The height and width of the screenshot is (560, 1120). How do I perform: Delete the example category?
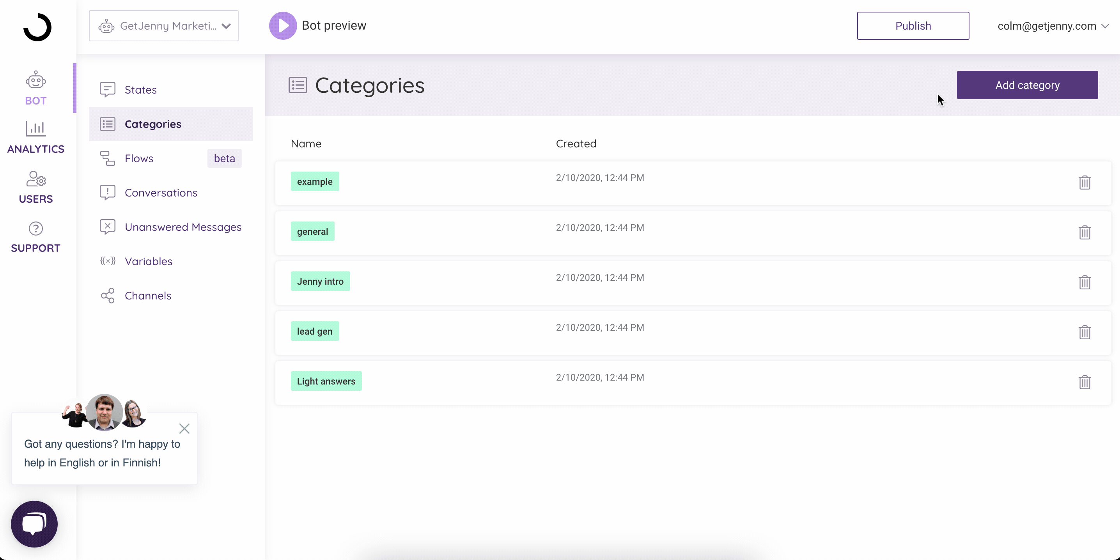click(1084, 182)
